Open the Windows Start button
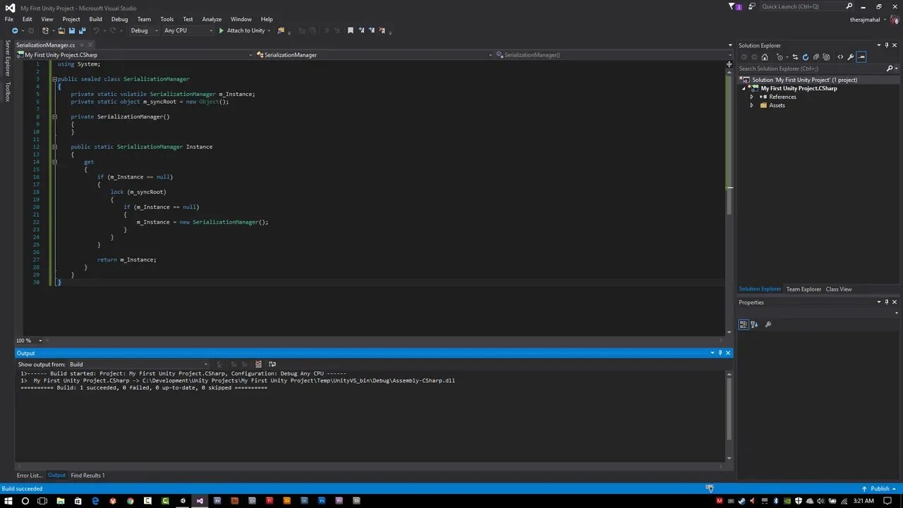Image resolution: width=903 pixels, height=508 pixels. [8, 501]
